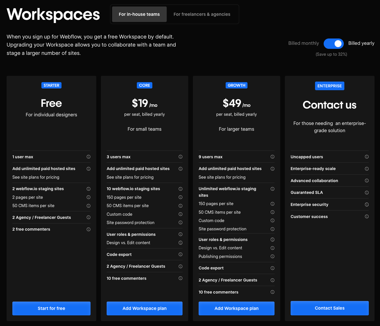Open Core's 10 free commenters info icon
This screenshot has width=380, height=326.
pyautogui.click(x=181, y=278)
